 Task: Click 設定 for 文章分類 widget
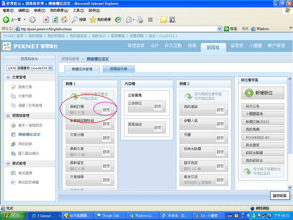pyautogui.click(x=106, y=138)
